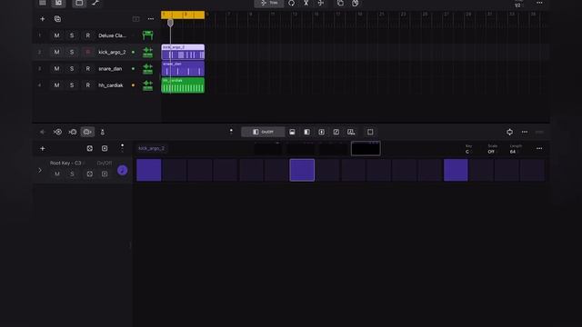Image resolution: width=582 pixels, height=327 pixels.
Task: Step edit mode with the dots left of On/Off
Action: point(231,132)
